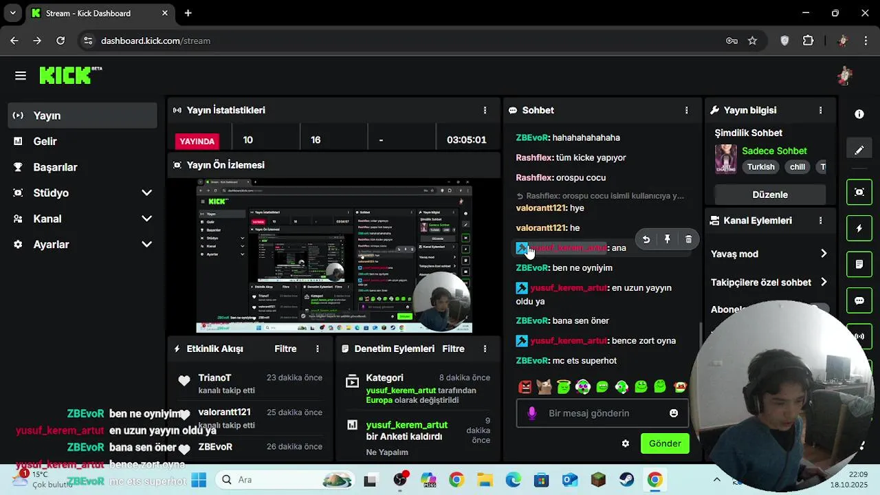Open the info icon in right sidebar
Image resolution: width=880 pixels, height=495 pixels.
(x=859, y=114)
